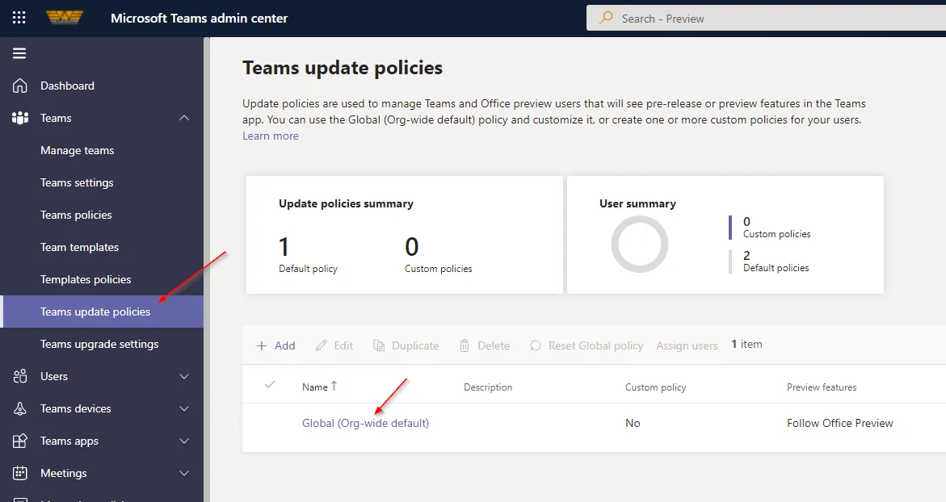
Task: Collapse the navigation hamburger menu
Action: pyautogui.click(x=19, y=53)
